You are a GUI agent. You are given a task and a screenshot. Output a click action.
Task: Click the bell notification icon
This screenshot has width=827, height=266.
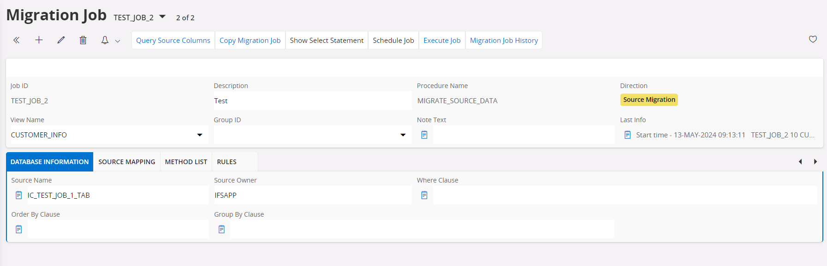tap(105, 40)
